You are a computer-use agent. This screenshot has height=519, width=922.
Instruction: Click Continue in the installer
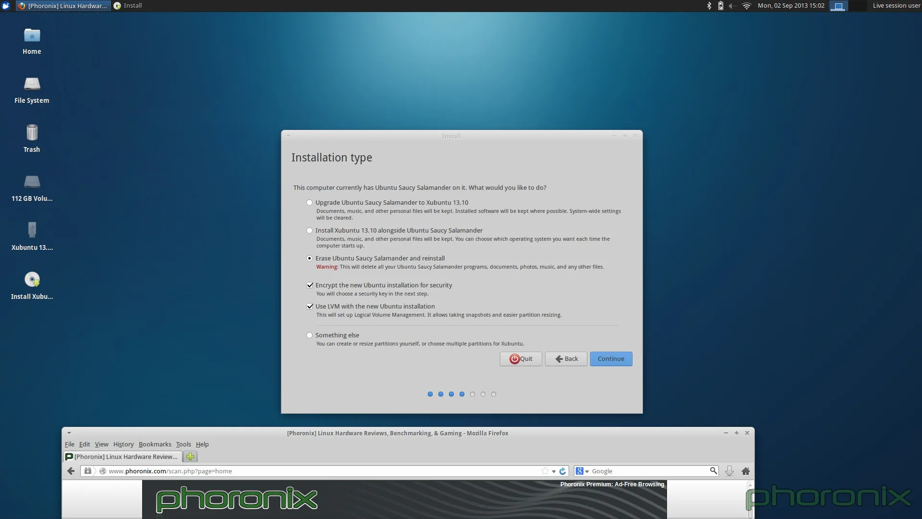611,359
